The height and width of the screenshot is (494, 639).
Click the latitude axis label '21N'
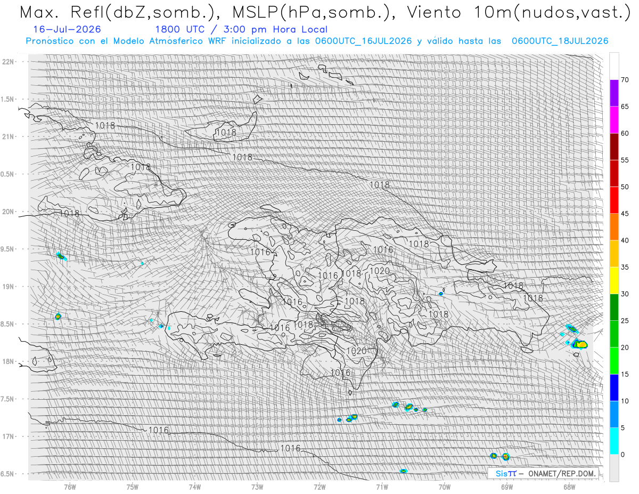(x=9, y=136)
